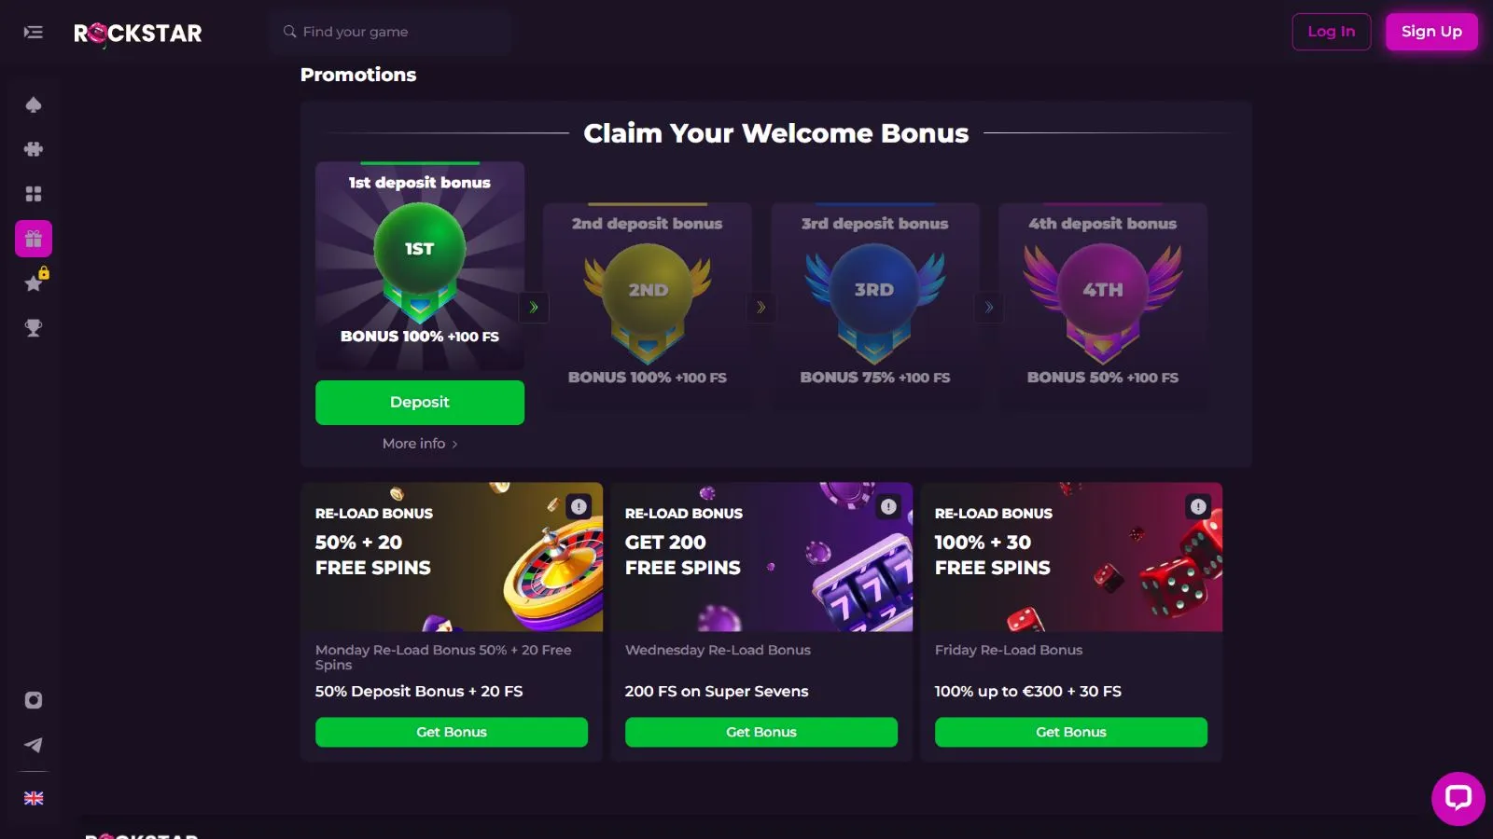Click the puzzle piece sidebar icon
This screenshot has height=839, width=1493.
tap(34, 149)
